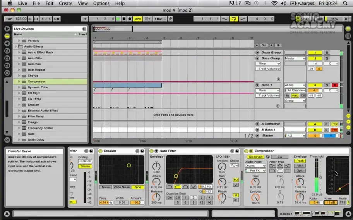Save the Erosion preset icon
The image size is (353, 220).
click(142, 151)
